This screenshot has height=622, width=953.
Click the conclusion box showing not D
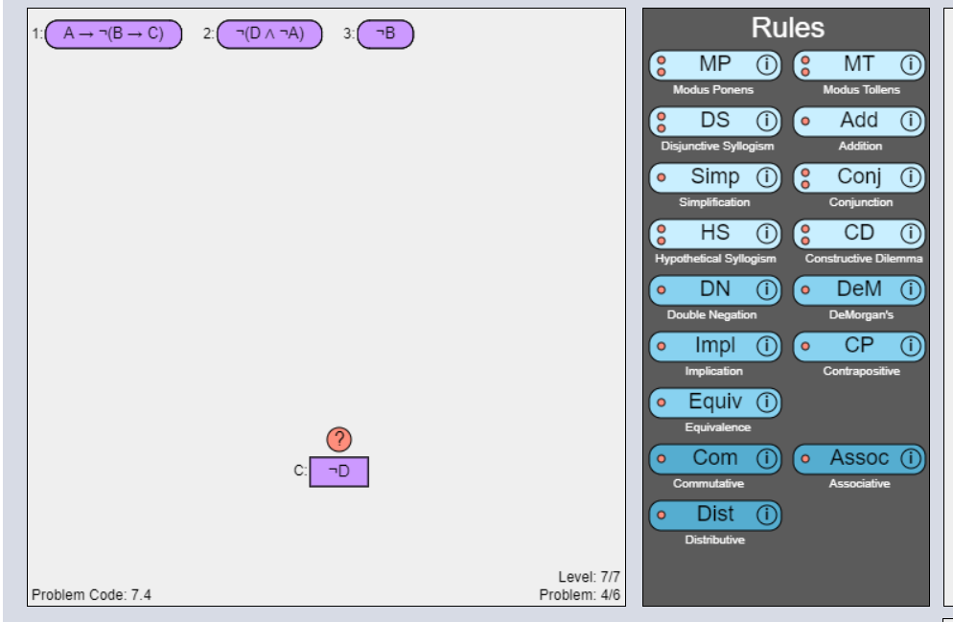(x=337, y=471)
